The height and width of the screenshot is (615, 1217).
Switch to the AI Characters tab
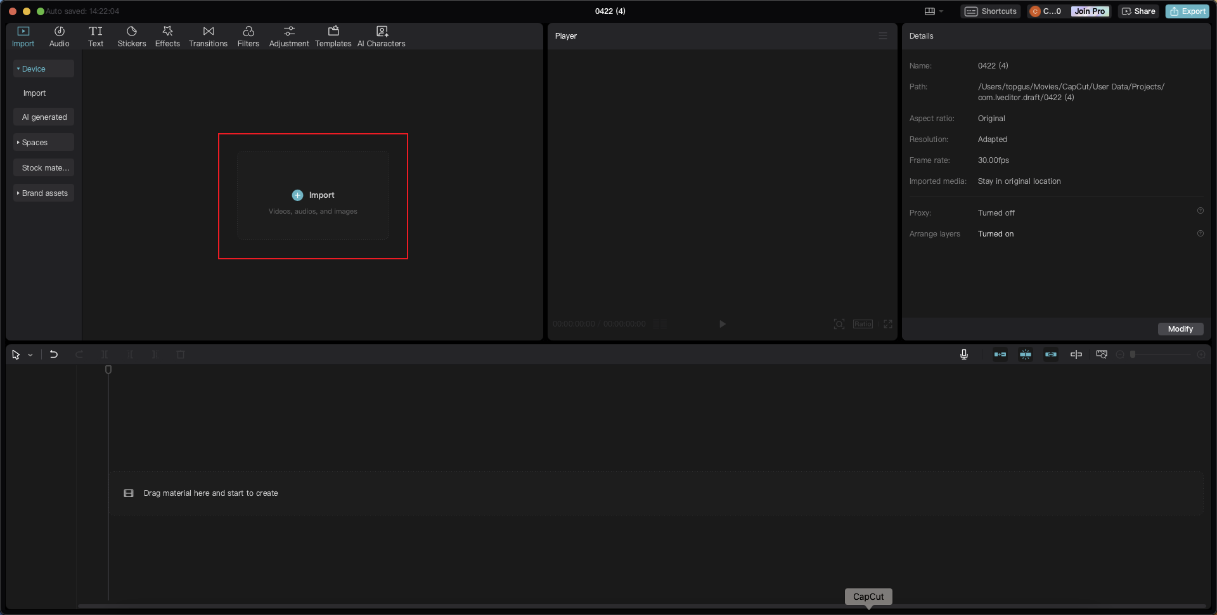click(x=382, y=37)
